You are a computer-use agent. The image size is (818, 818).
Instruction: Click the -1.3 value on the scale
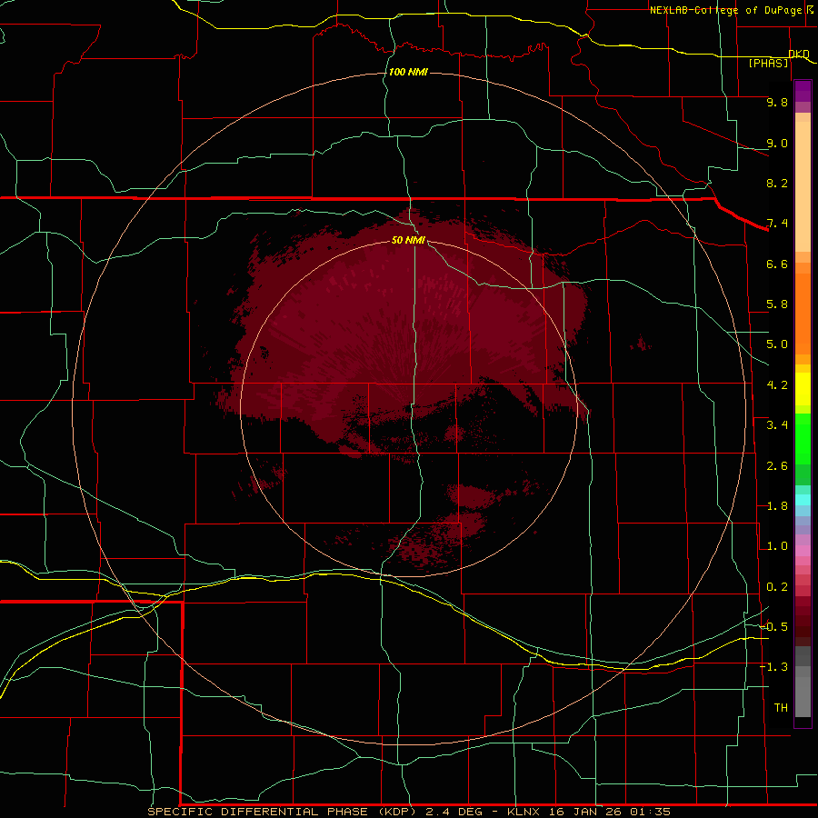[773, 667]
